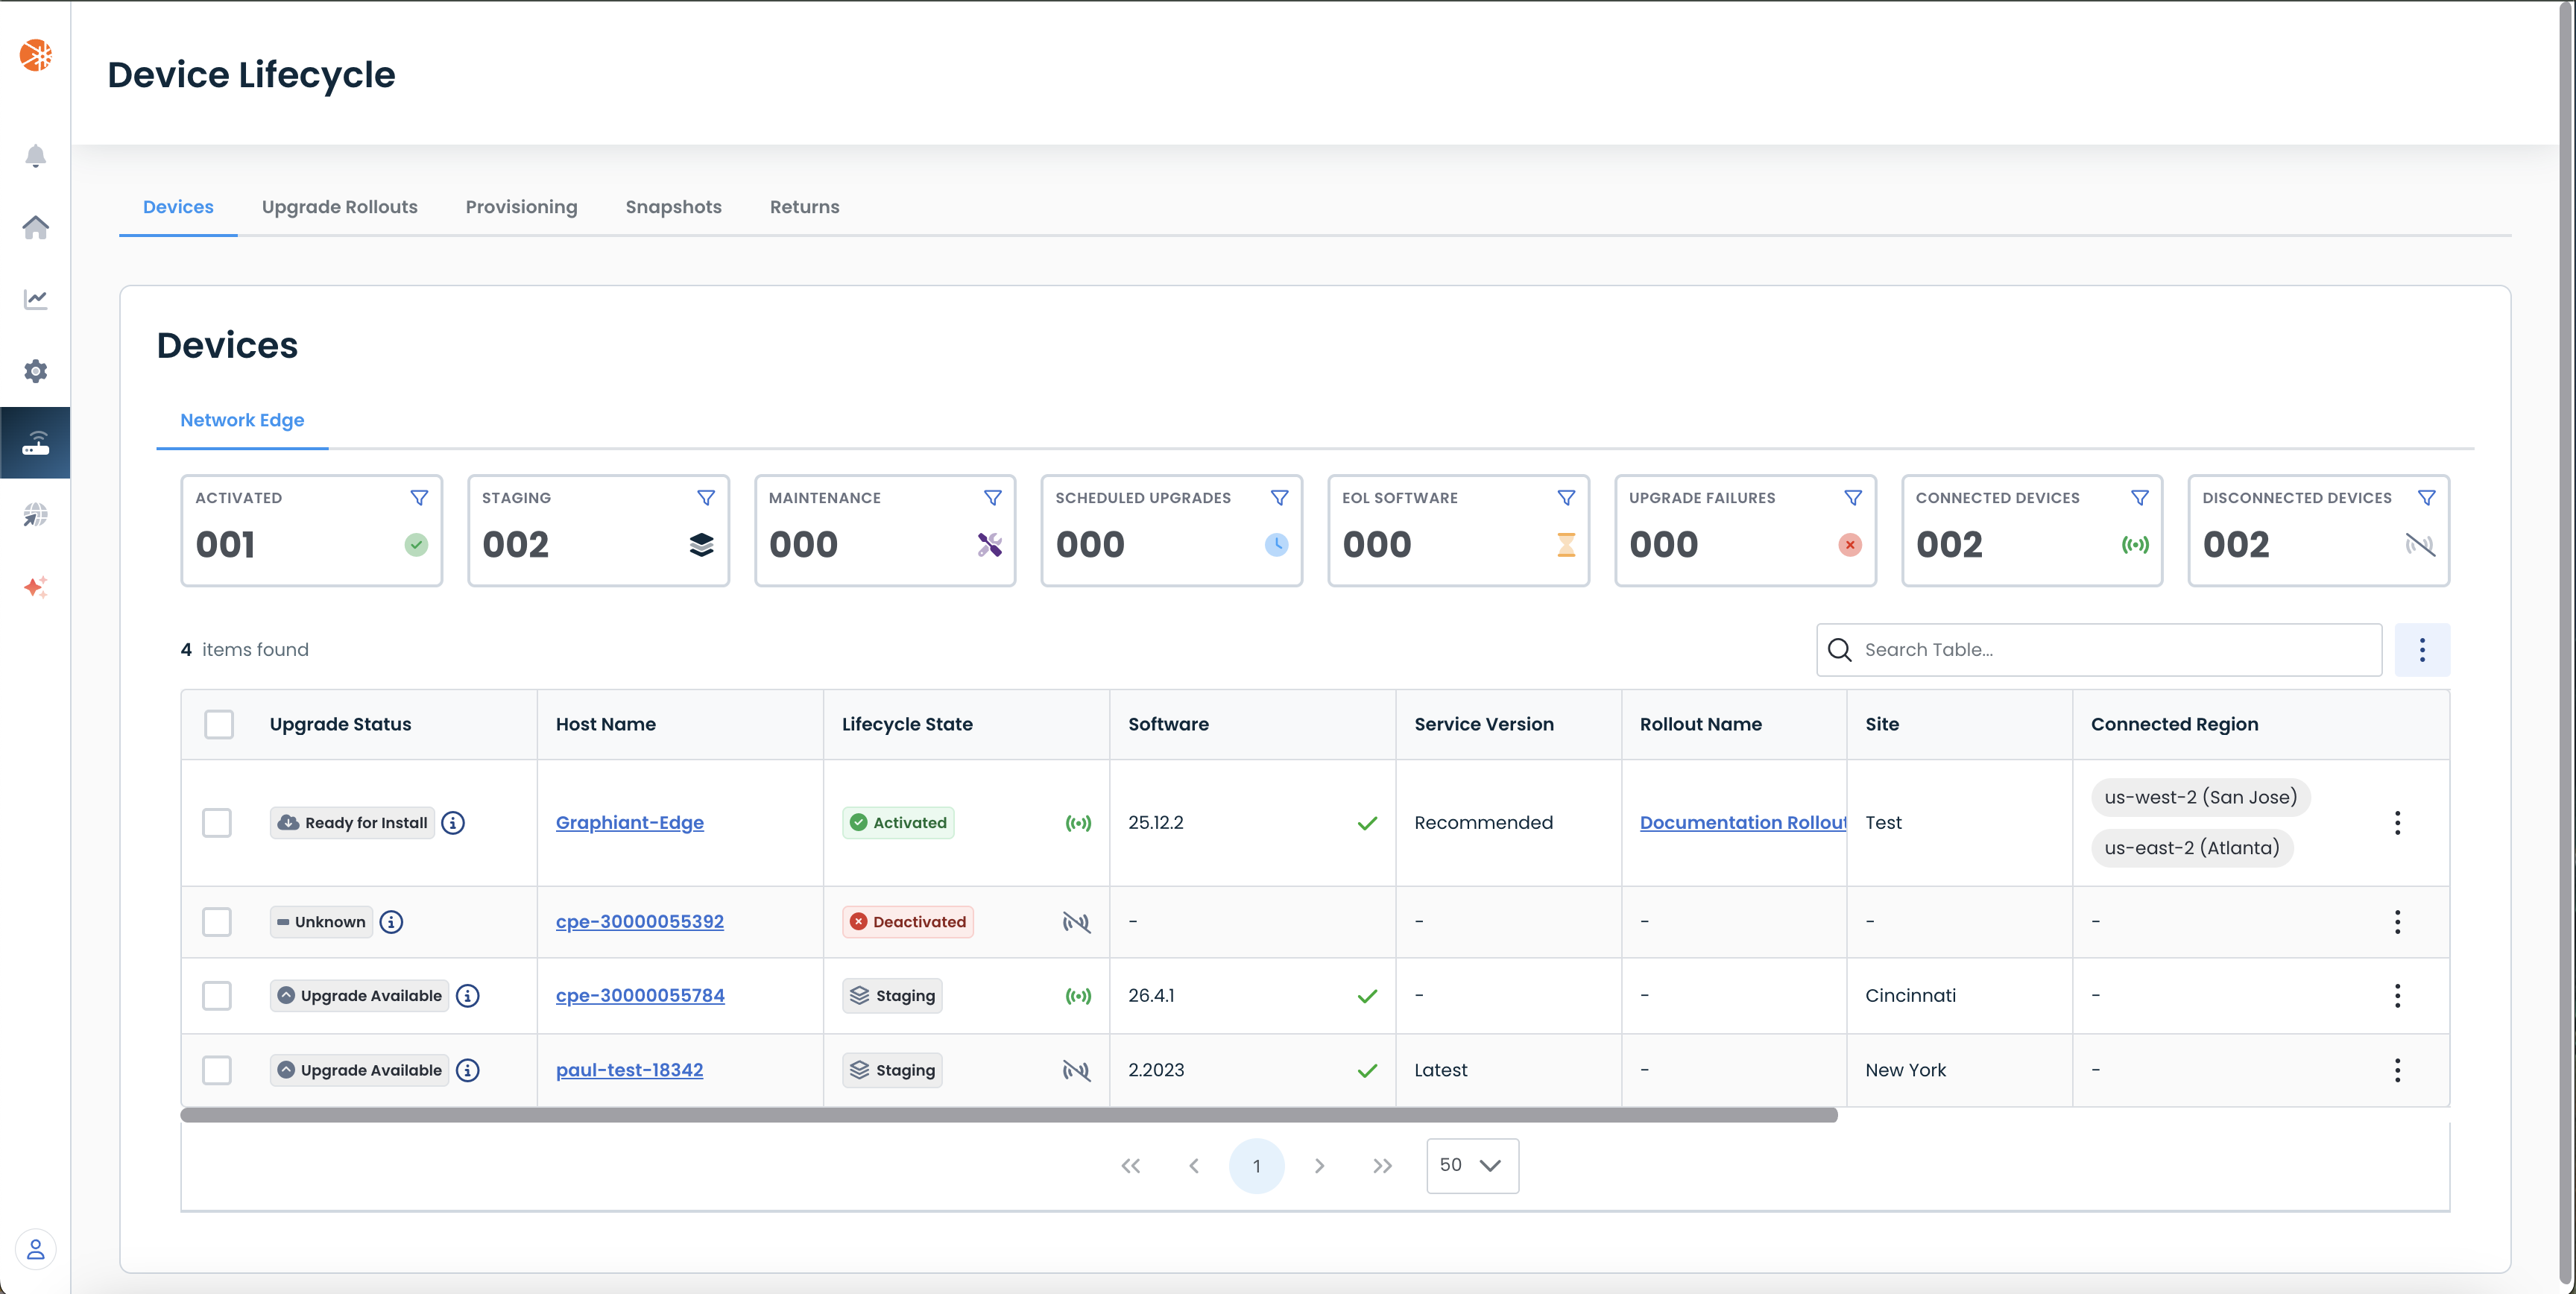This screenshot has height=1294, width=2576.
Task: Select device lifecycle router icon in sidebar
Action: coord(35,443)
